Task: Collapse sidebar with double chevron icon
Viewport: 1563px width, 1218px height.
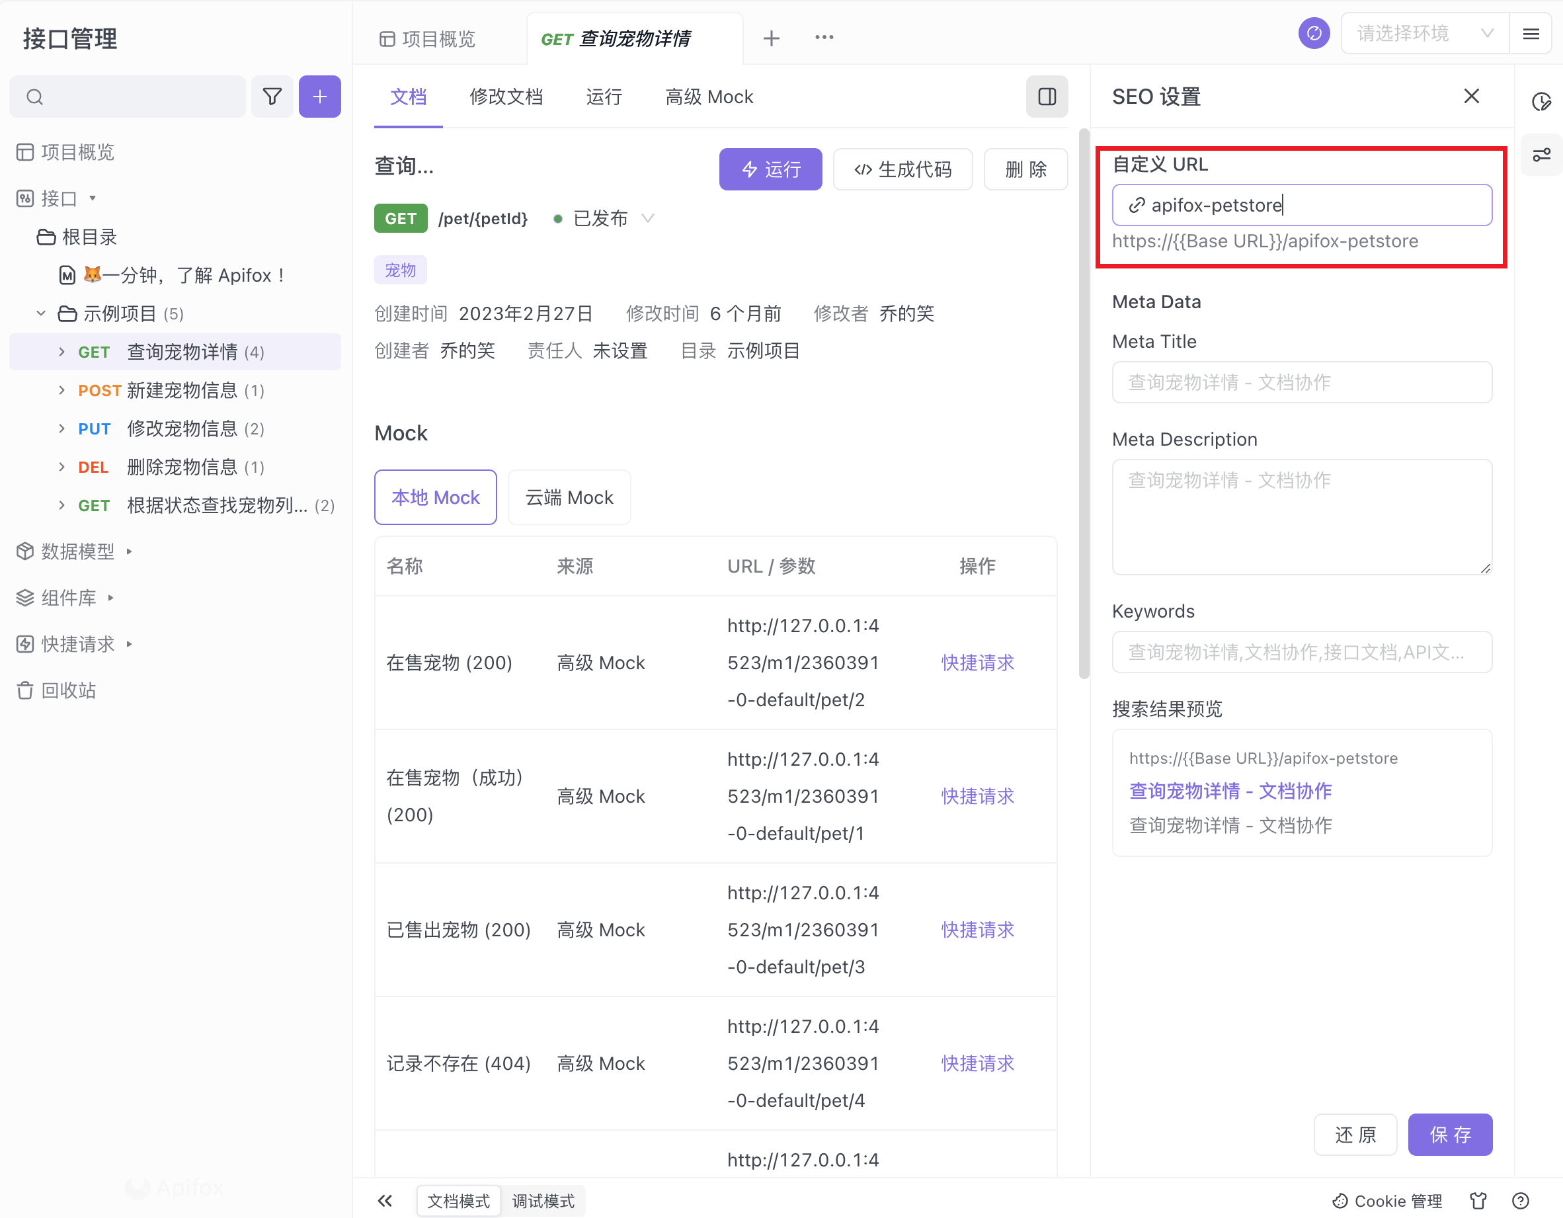Action: [385, 1200]
